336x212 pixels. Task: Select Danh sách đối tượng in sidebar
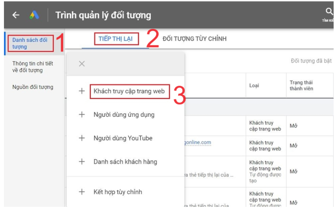(x=30, y=43)
